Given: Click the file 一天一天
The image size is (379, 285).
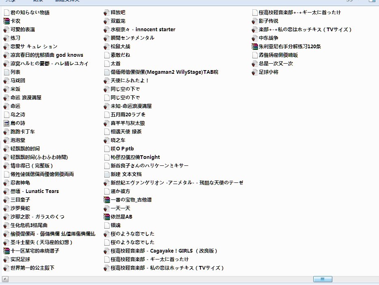Looking at the screenshot, I should pyautogui.click(x=121, y=208).
